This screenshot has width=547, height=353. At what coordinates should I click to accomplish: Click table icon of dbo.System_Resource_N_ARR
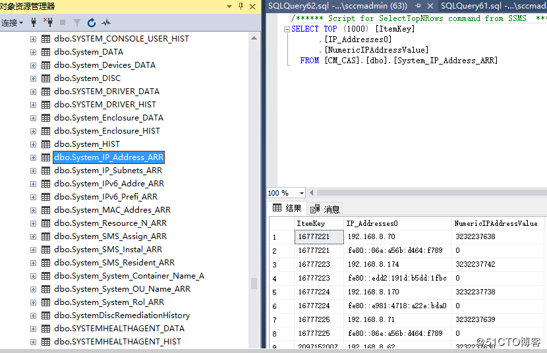click(45, 223)
